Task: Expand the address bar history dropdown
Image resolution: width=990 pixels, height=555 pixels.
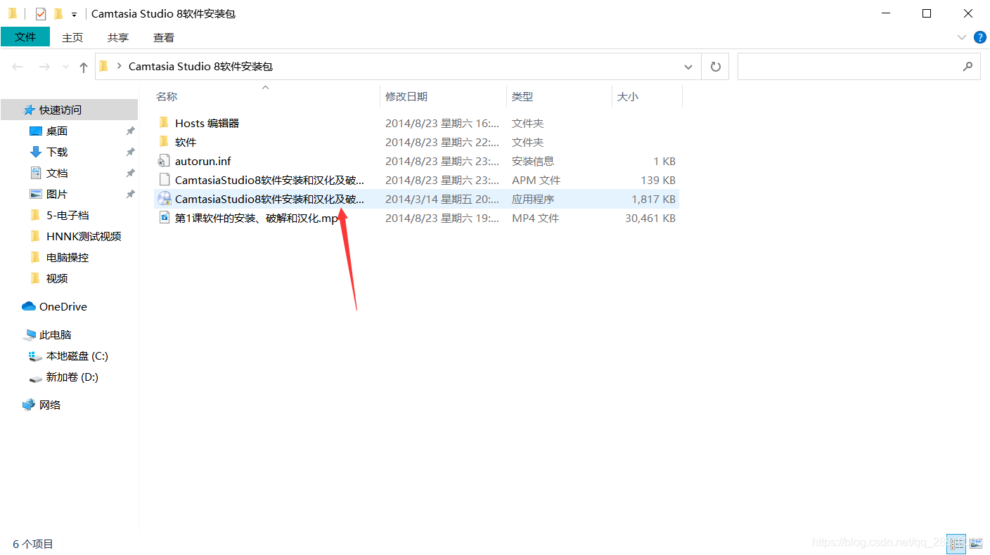Action: (688, 67)
